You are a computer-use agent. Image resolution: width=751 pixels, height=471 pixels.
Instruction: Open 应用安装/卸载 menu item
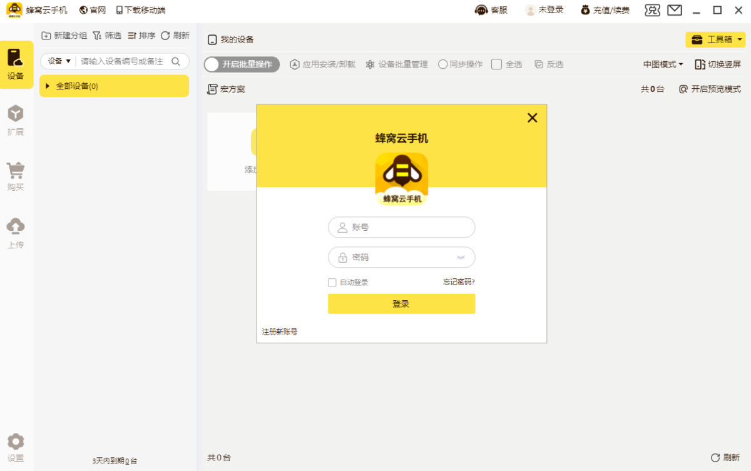click(322, 64)
